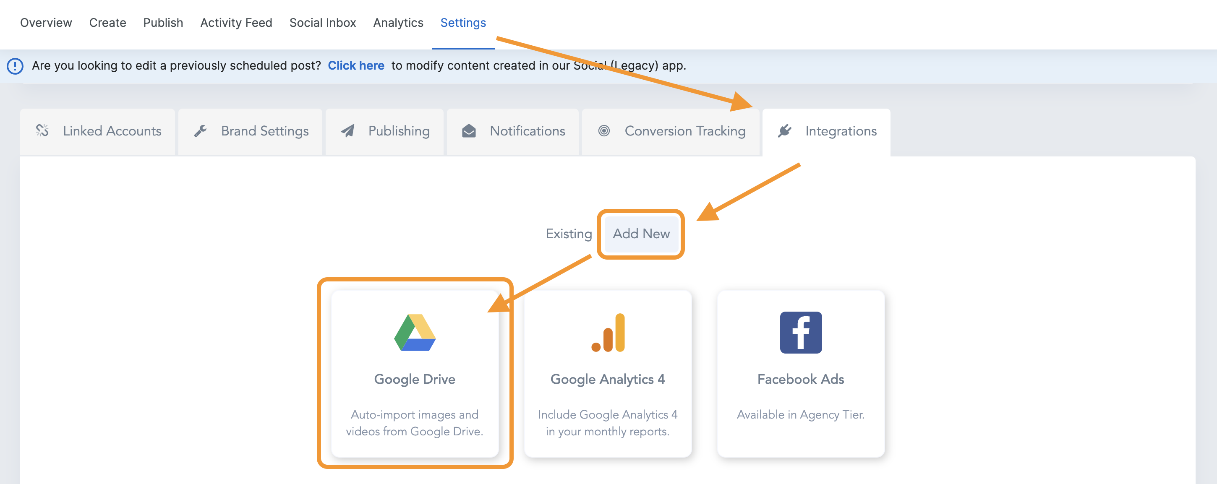Viewport: 1217px width, 484px height.
Task: Select the Add New integrations view
Action: 641,234
